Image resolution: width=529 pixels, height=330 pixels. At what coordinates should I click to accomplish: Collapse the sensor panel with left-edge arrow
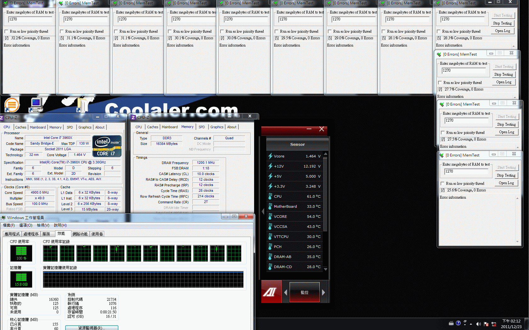pos(263,212)
